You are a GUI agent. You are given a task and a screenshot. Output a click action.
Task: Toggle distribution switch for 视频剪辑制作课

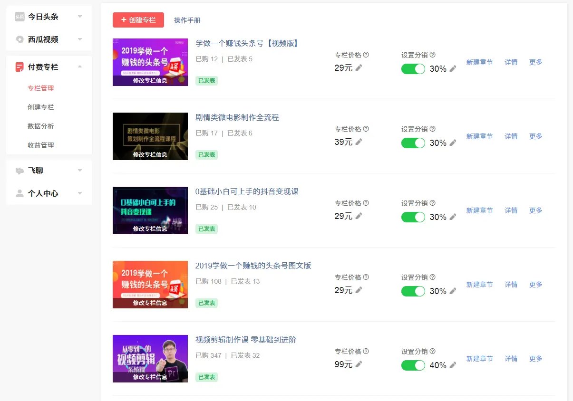tap(413, 365)
